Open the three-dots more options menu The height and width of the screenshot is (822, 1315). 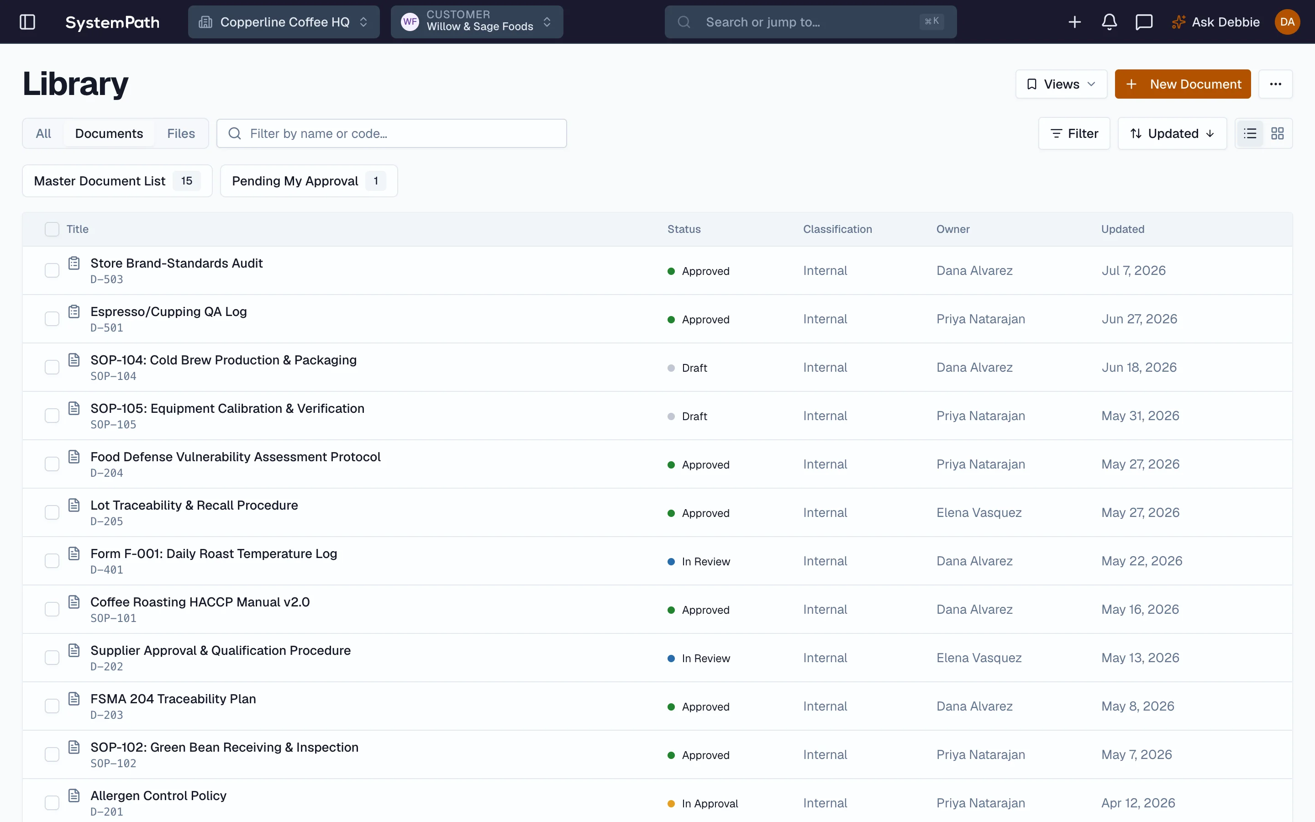pos(1275,84)
